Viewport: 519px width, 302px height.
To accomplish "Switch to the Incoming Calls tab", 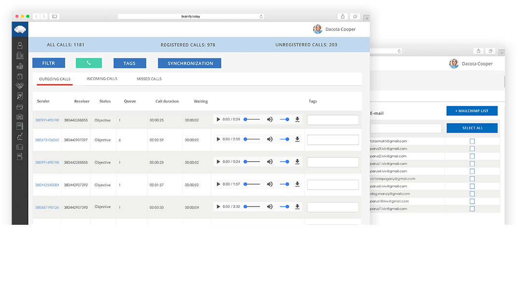I will click(102, 79).
